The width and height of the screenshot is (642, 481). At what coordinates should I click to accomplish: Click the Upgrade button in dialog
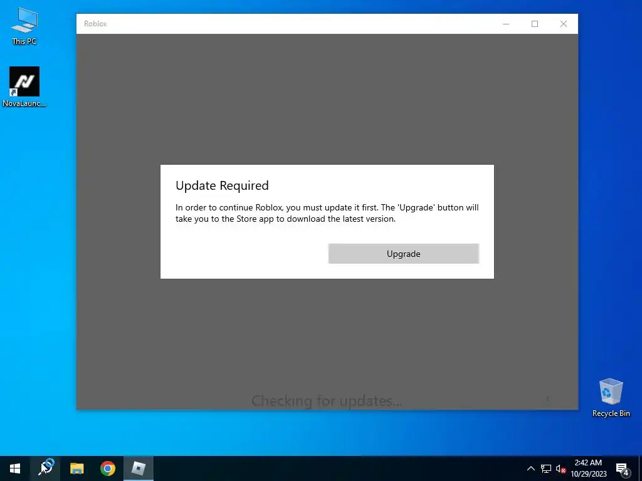pyautogui.click(x=403, y=254)
